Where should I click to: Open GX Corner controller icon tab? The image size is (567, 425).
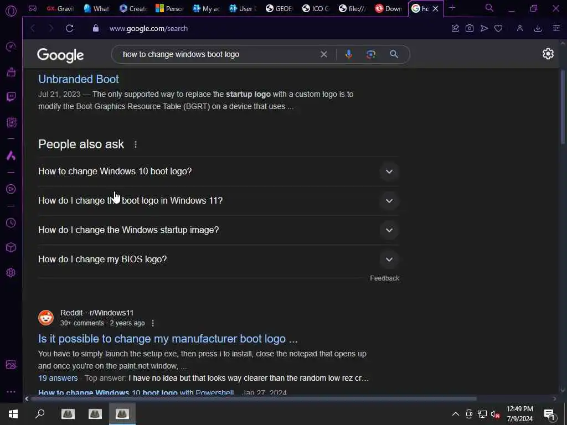click(x=33, y=8)
